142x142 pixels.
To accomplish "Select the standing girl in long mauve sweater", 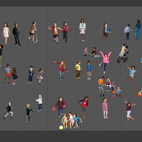I will coord(105,108).
